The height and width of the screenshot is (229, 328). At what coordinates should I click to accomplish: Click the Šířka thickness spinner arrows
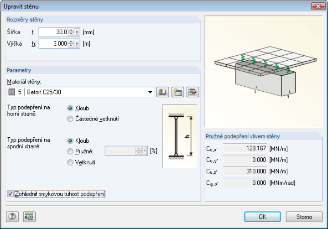coord(71,32)
